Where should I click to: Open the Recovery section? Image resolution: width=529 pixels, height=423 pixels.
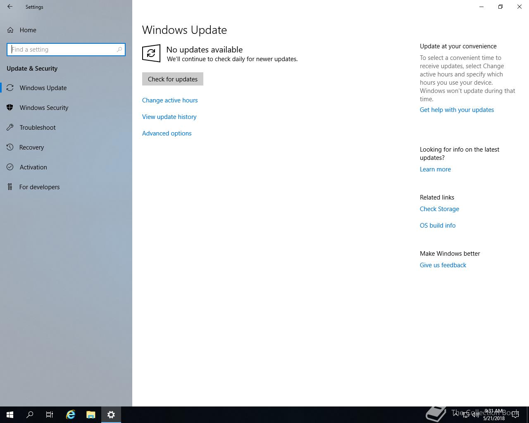[66, 147]
